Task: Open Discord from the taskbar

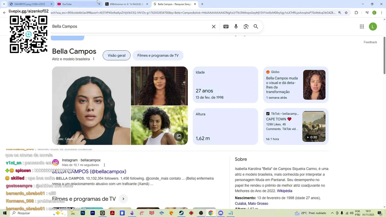Action: pos(220,213)
